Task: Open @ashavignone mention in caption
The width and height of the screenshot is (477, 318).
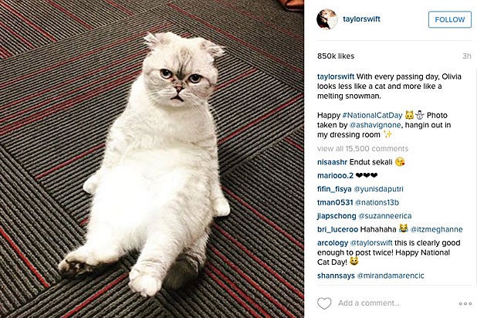Action: pyautogui.click(x=375, y=125)
